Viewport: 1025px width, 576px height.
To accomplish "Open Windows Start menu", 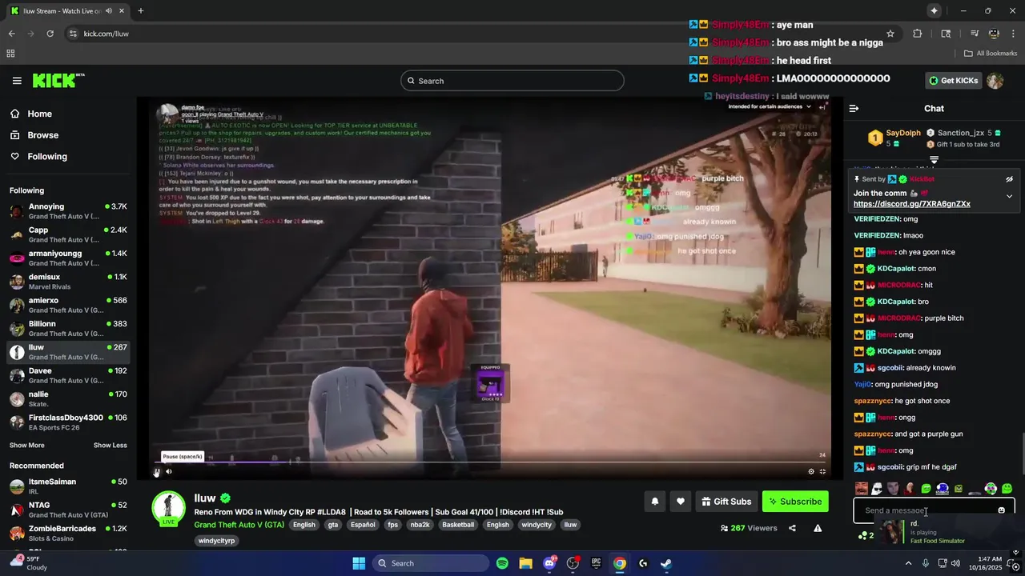I will (x=359, y=563).
